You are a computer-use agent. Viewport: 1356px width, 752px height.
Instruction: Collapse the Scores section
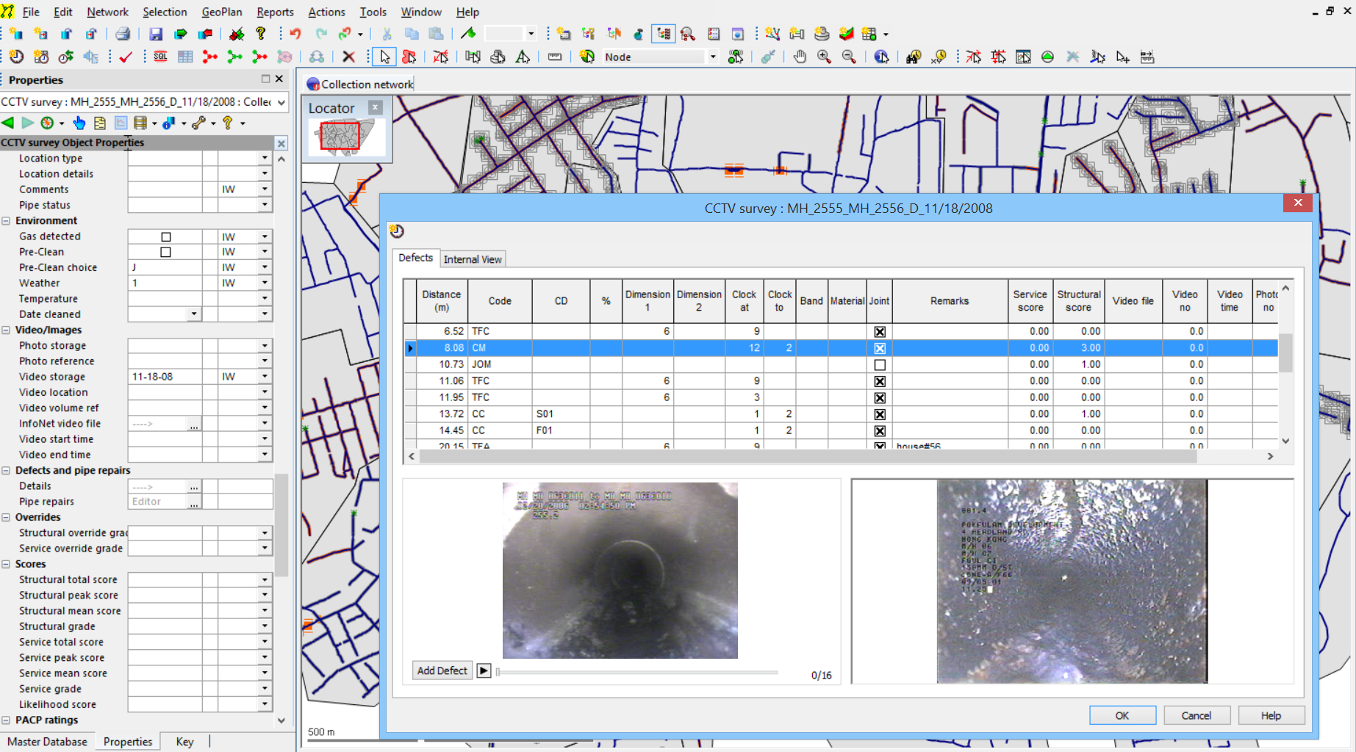click(x=6, y=564)
